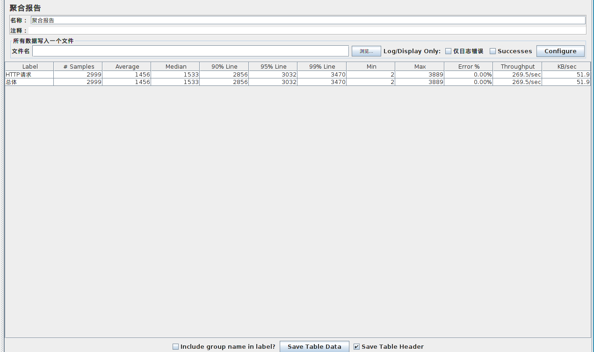This screenshot has height=352, width=594.
Task: Click Min value 2 in HTTP请求 row
Action: point(371,74)
